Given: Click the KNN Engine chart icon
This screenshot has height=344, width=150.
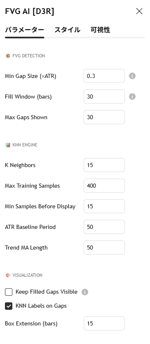Looking at the screenshot, I should (8, 145).
